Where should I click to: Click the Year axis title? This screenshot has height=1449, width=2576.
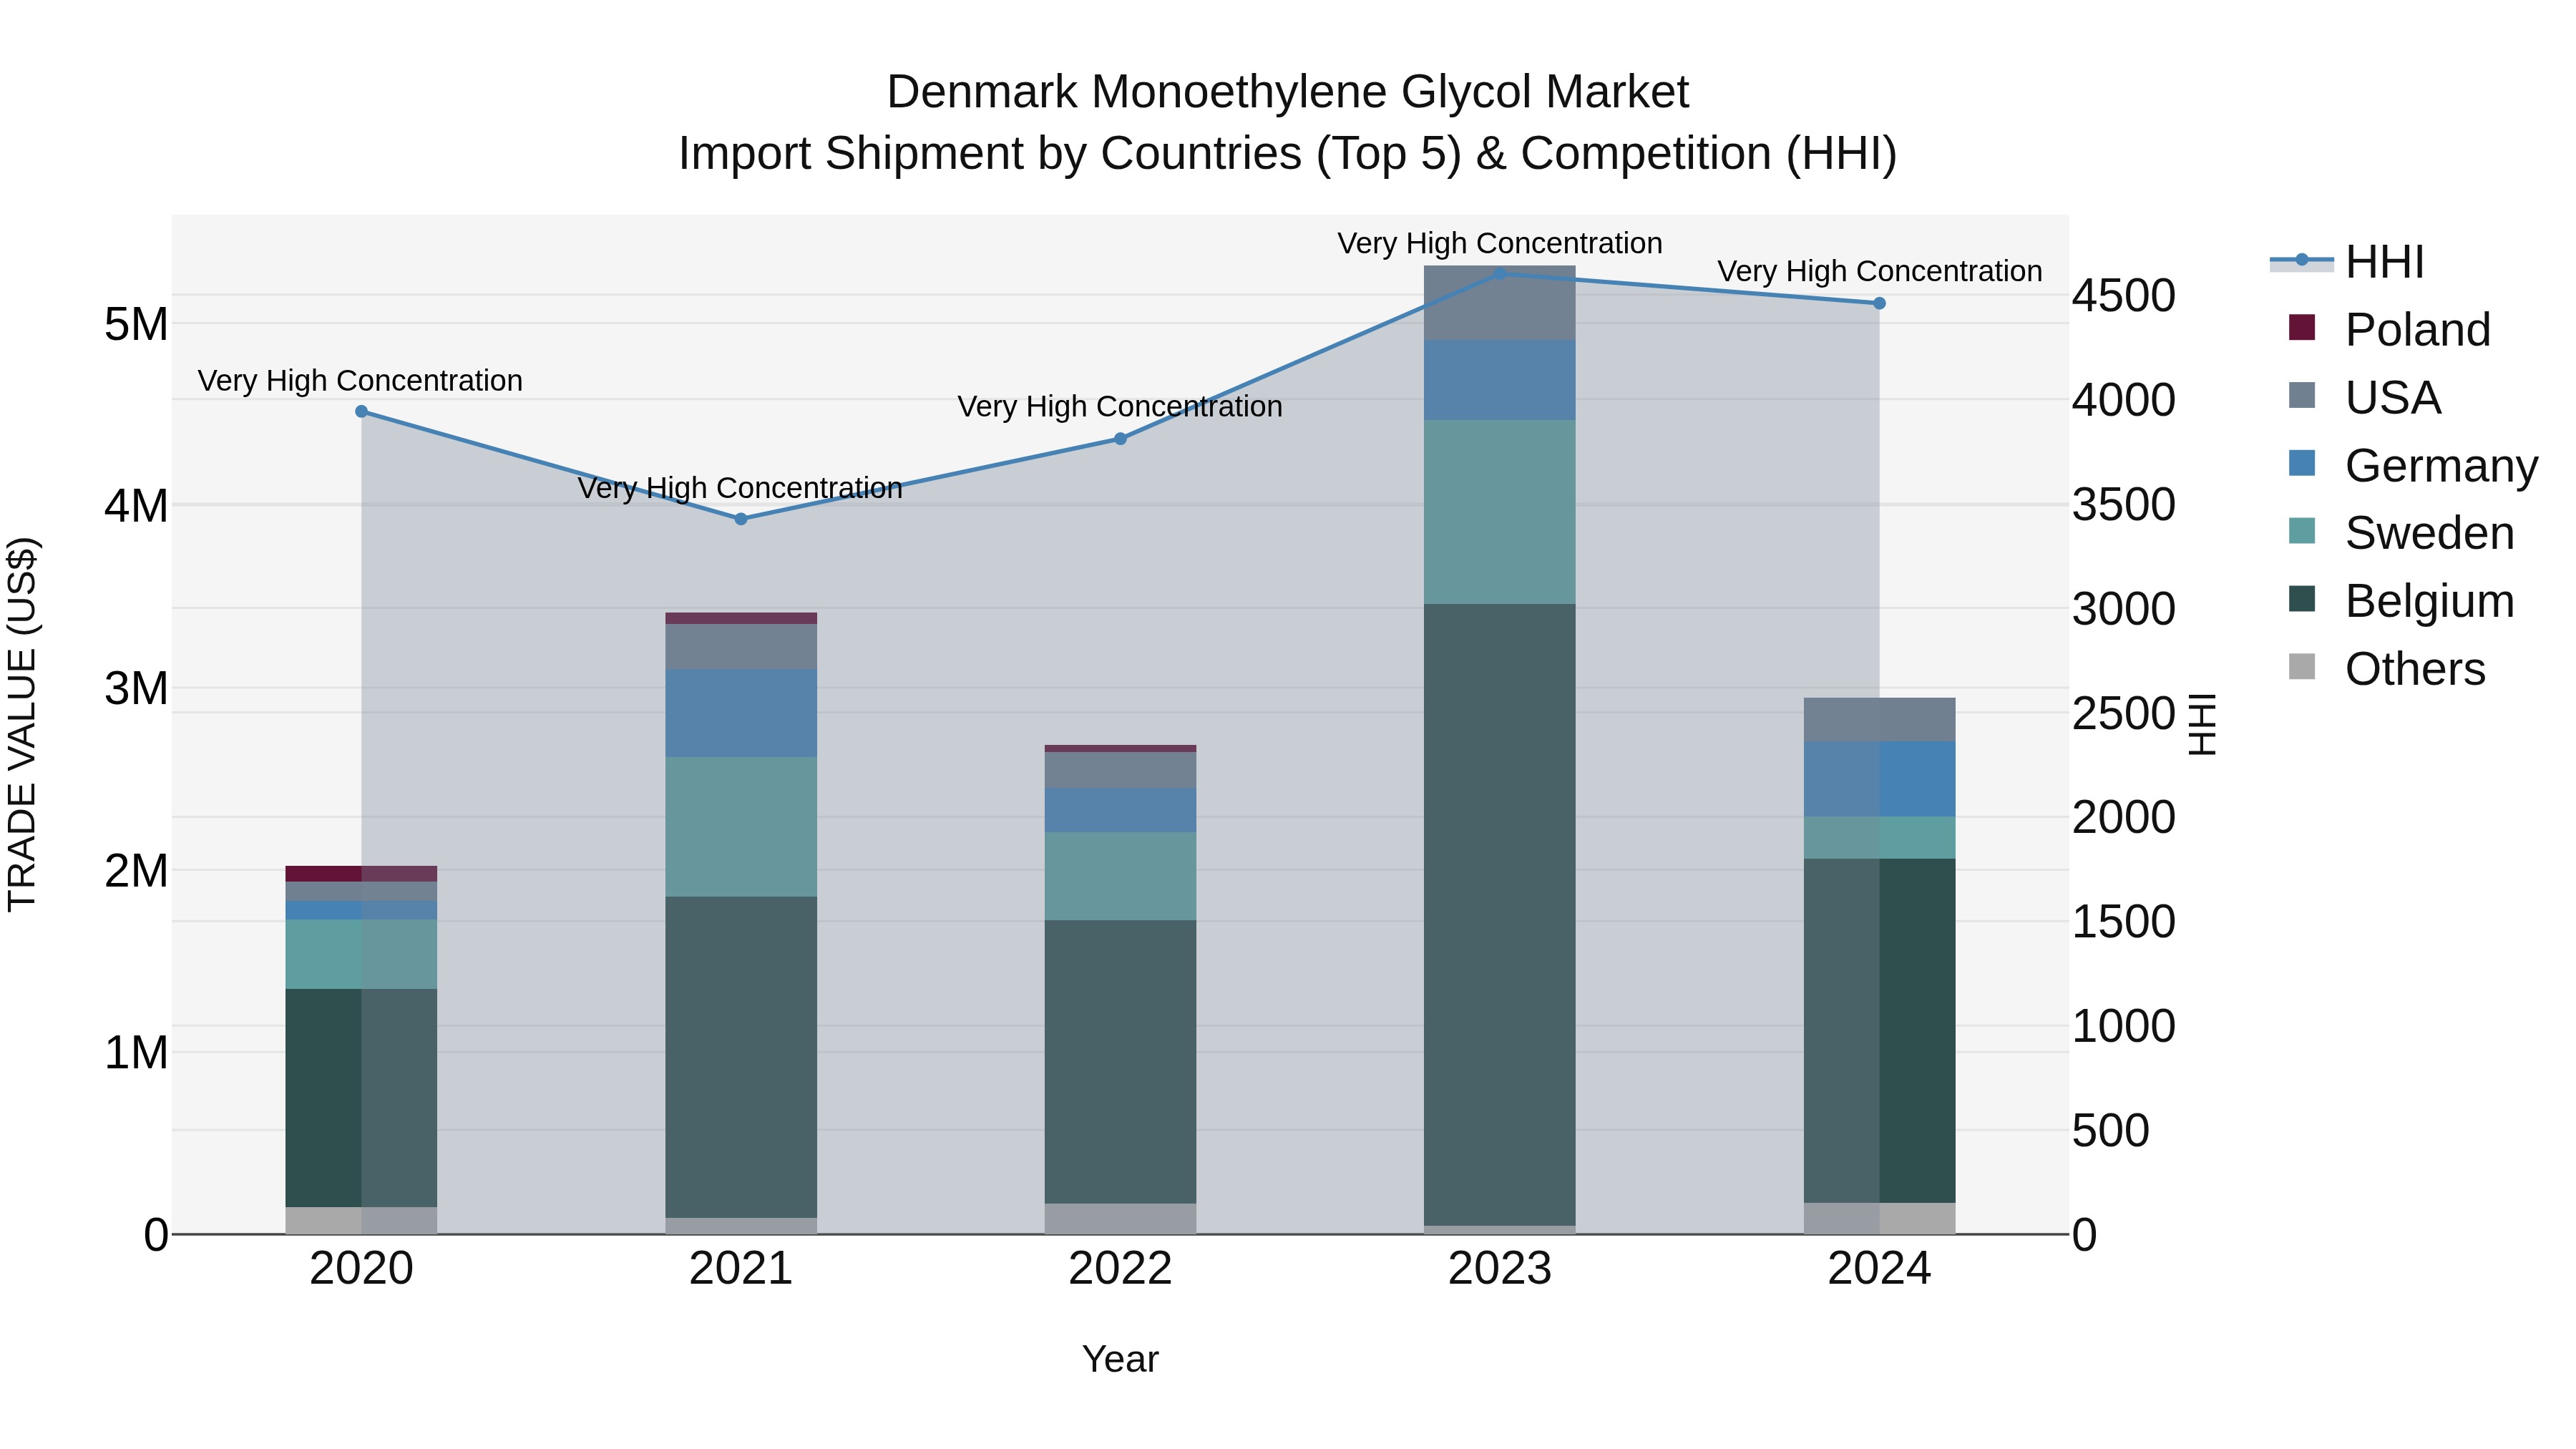coord(1121,1360)
